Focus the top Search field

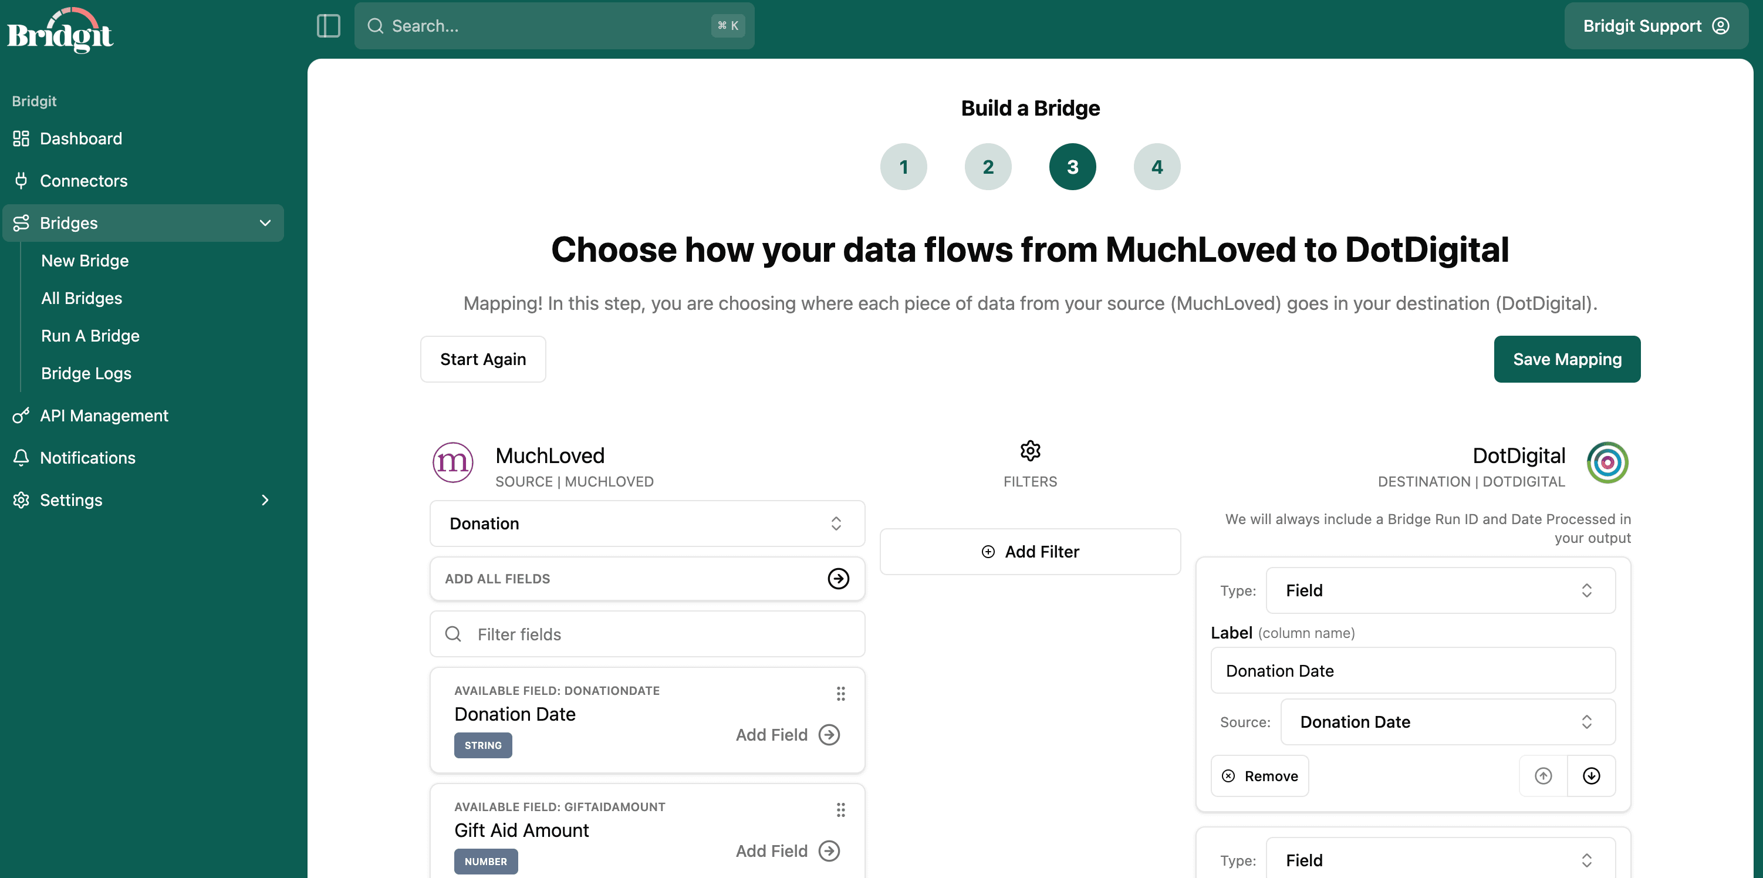click(x=555, y=26)
